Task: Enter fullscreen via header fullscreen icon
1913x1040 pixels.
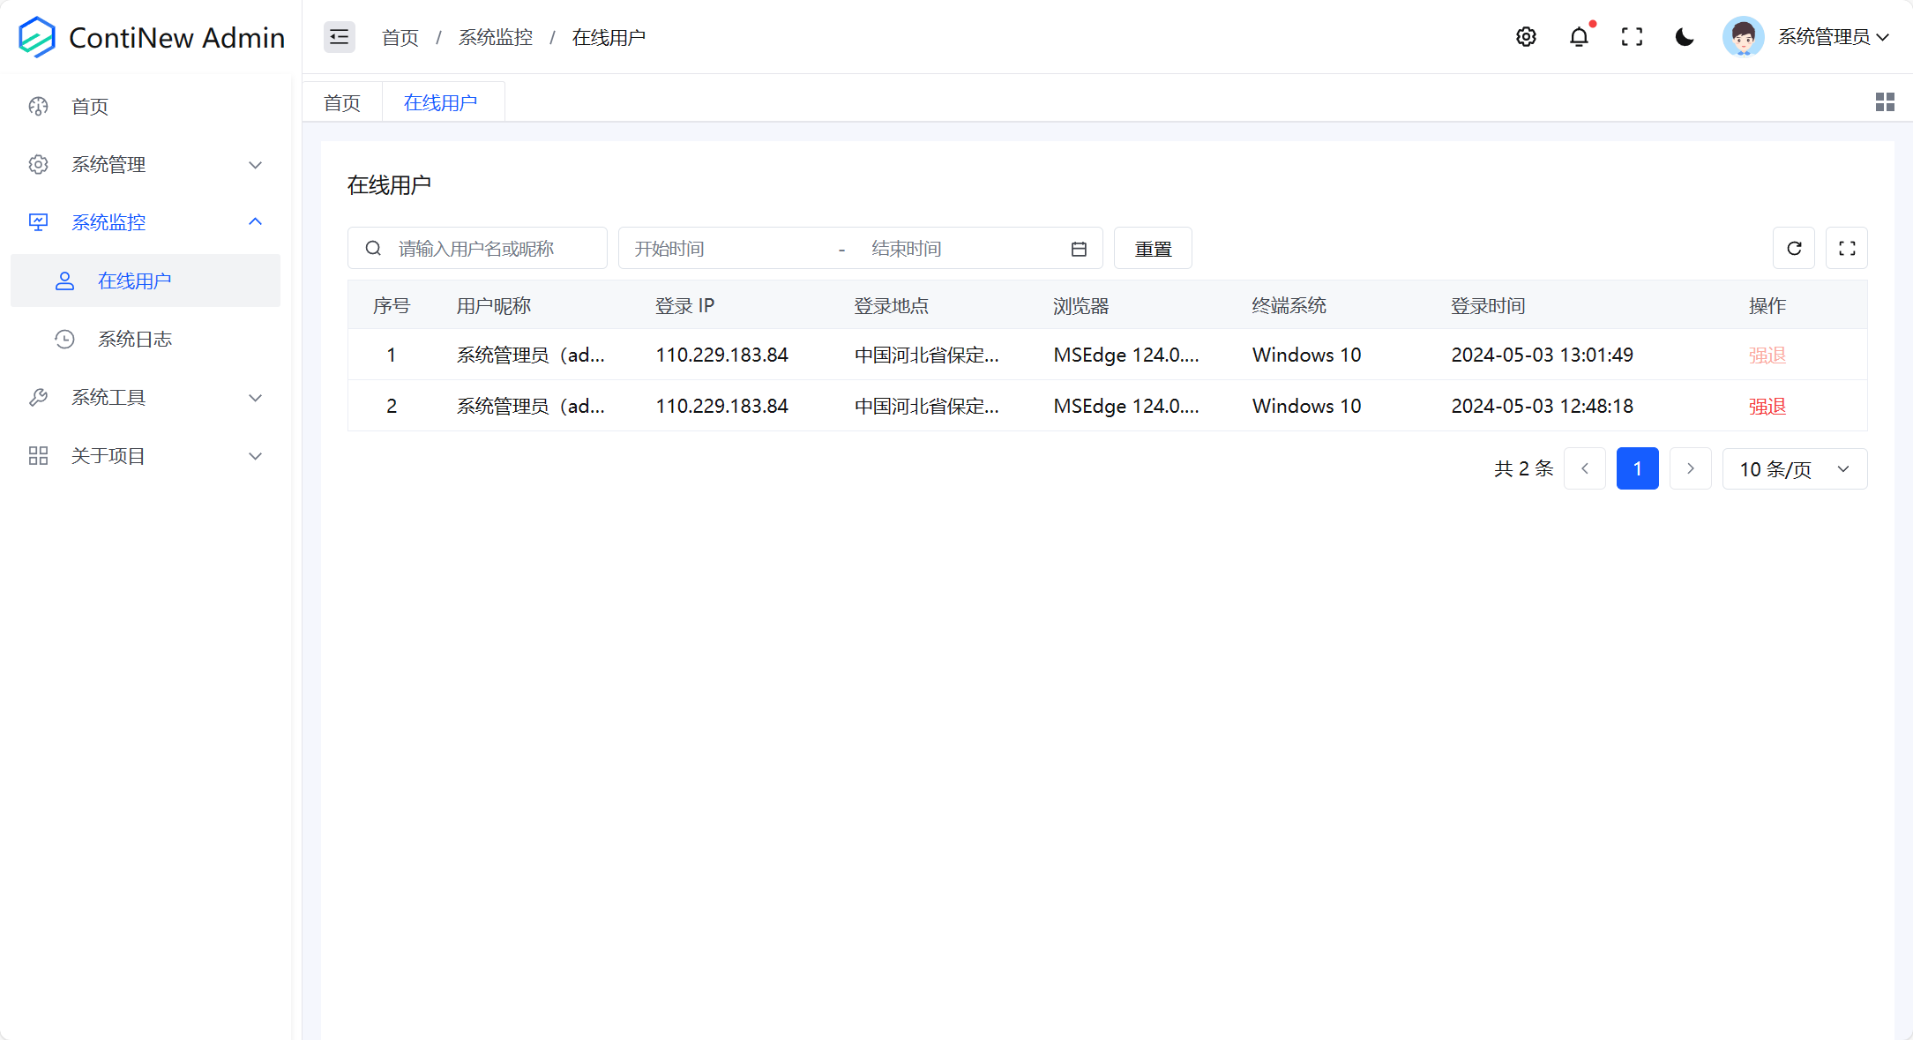Action: pyautogui.click(x=1632, y=37)
